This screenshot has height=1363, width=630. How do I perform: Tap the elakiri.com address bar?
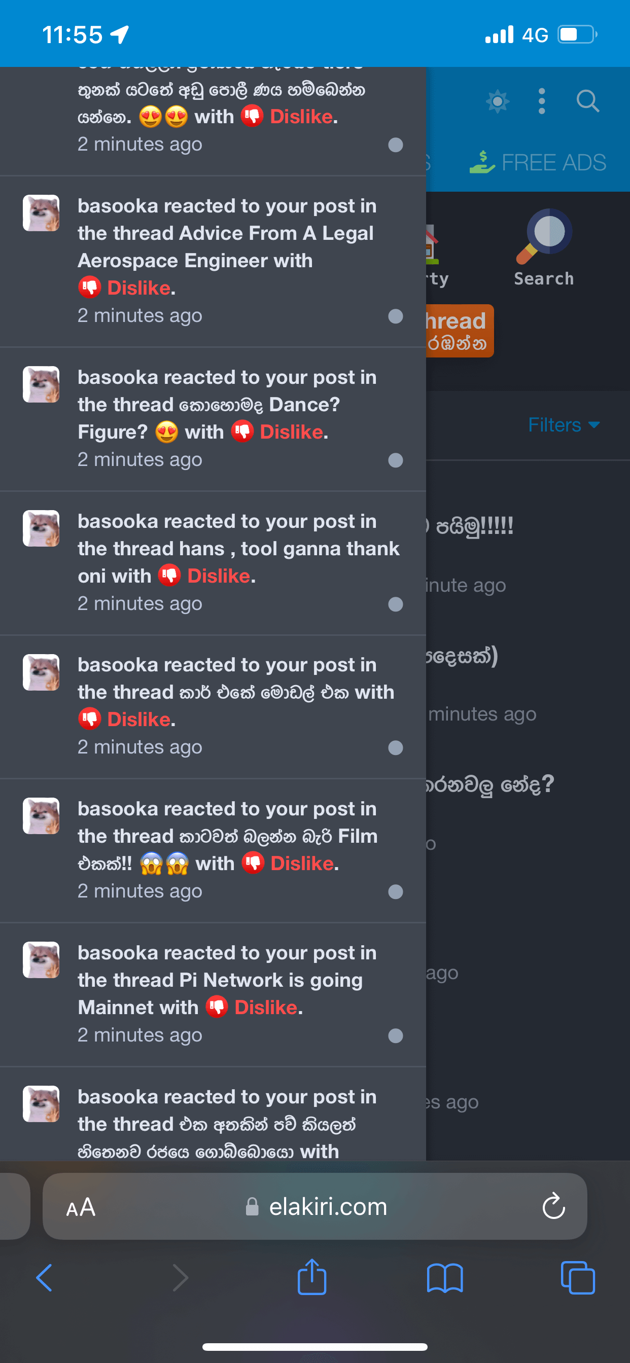click(315, 1206)
